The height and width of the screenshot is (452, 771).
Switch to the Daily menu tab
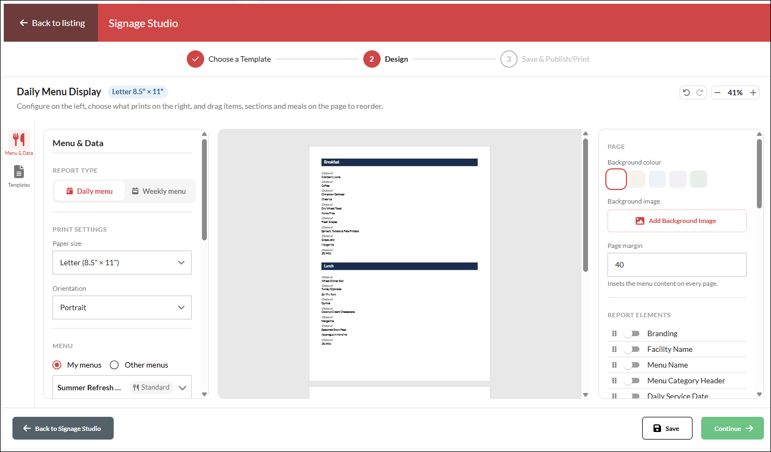(90, 191)
